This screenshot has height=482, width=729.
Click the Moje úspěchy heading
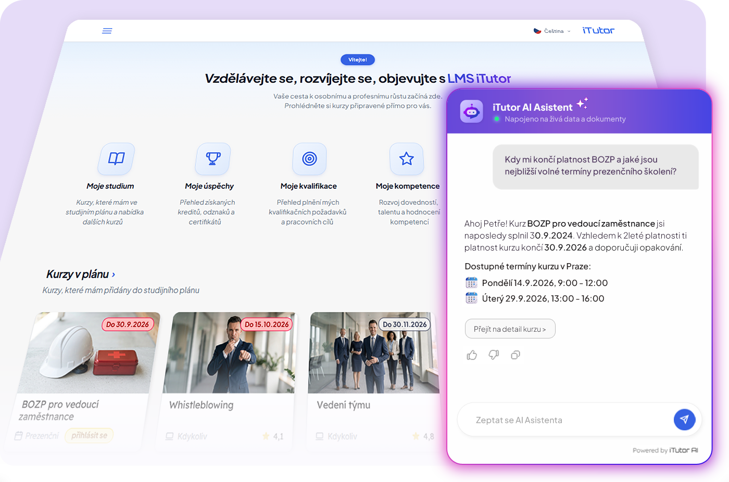(209, 186)
